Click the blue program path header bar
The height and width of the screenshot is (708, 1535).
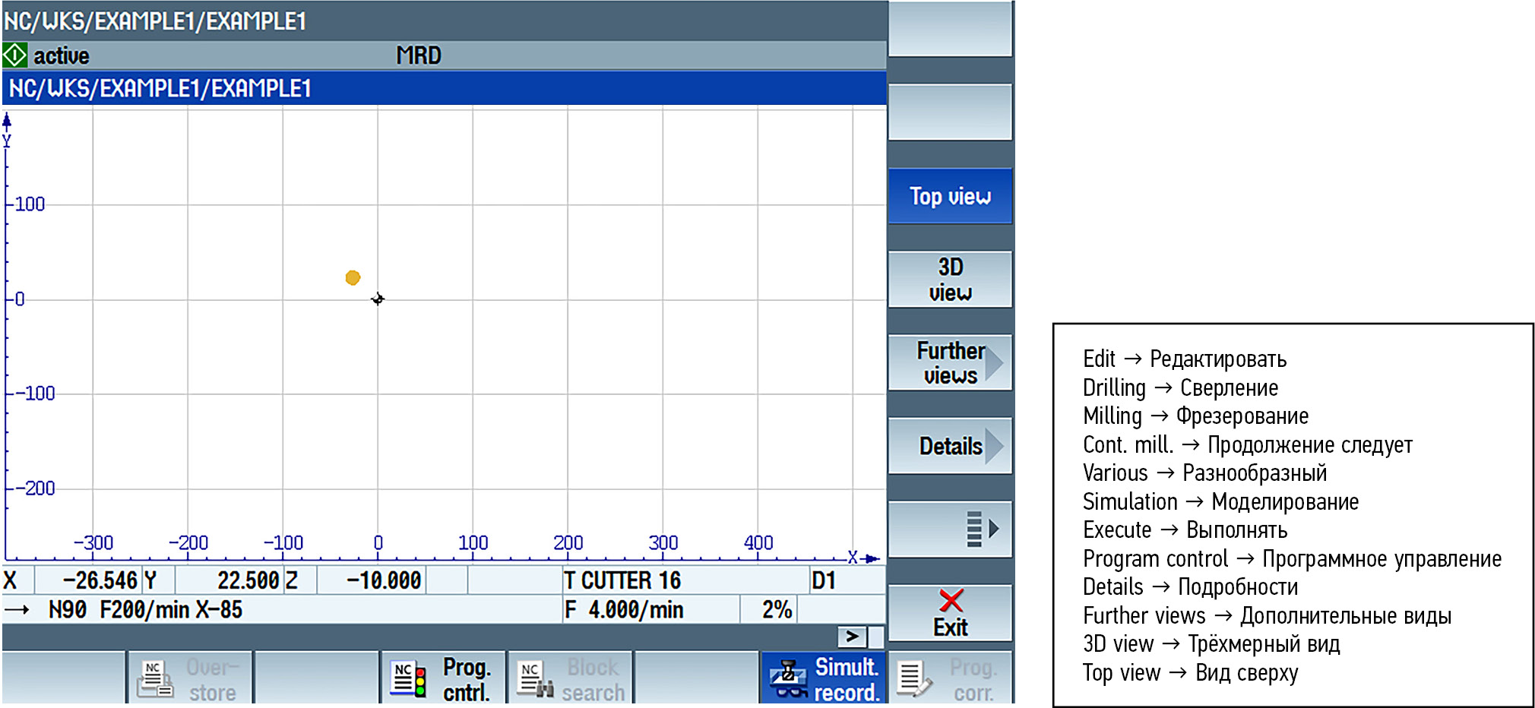click(x=444, y=89)
